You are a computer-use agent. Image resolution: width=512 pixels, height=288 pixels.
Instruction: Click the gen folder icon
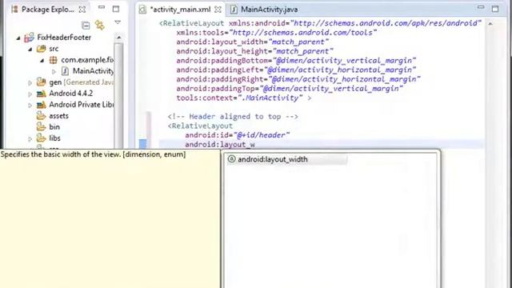click(x=41, y=82)
